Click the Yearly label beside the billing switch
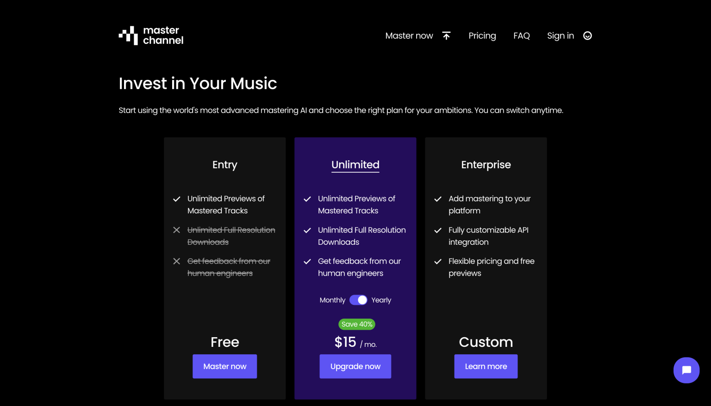The height and width of the screenshot is (406, 711). tap(381, 300)
